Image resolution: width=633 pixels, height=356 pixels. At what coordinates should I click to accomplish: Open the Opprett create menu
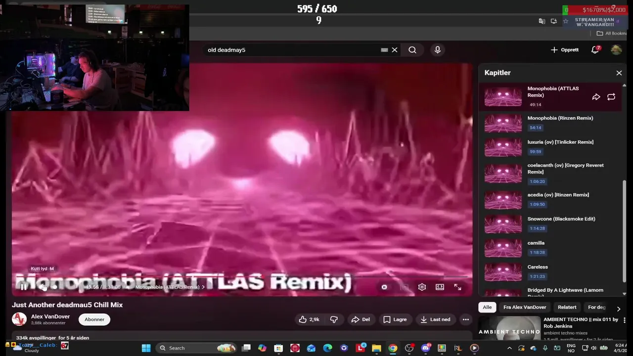565,50
